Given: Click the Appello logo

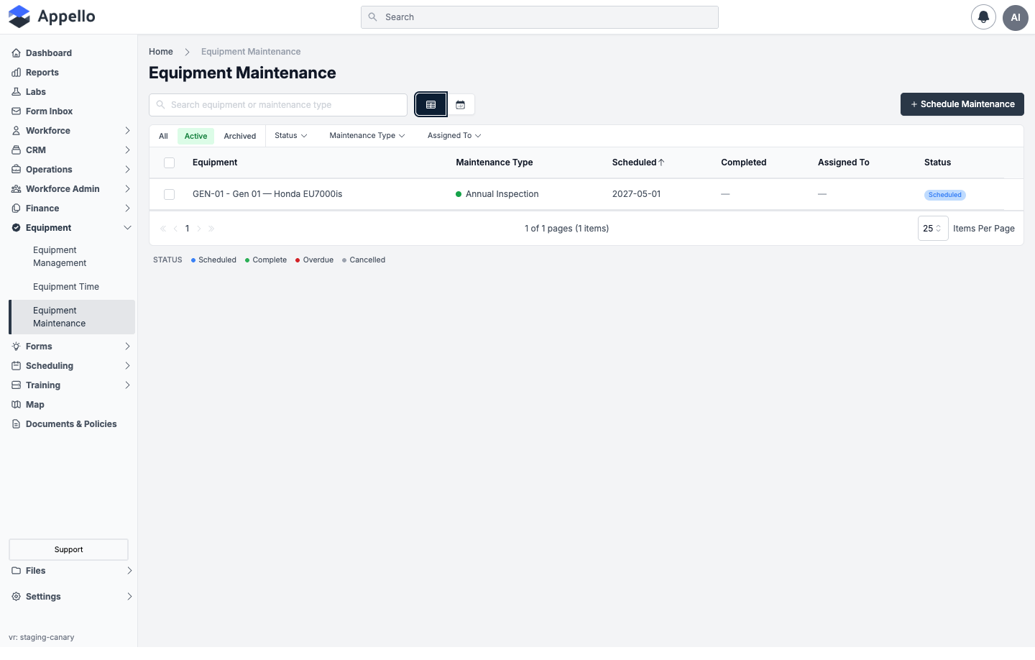Looking at the screenshot, I should pos(52,17).
